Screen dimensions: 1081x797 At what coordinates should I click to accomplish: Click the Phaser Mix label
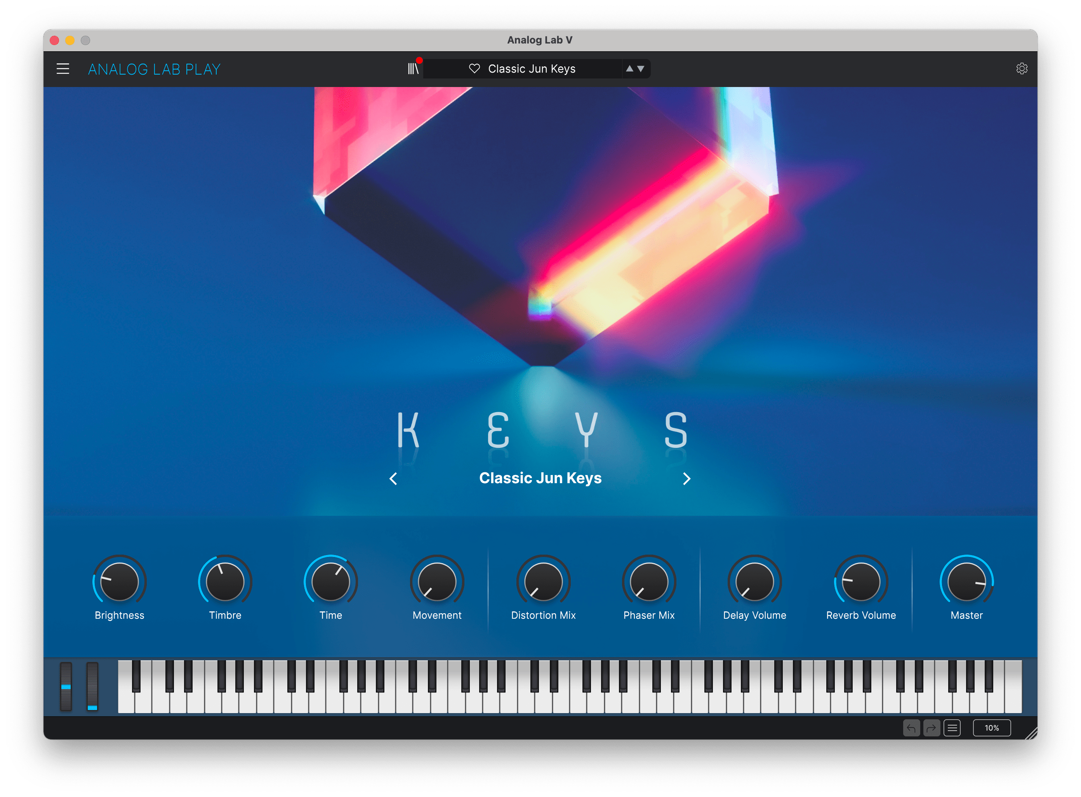(649, 615)
